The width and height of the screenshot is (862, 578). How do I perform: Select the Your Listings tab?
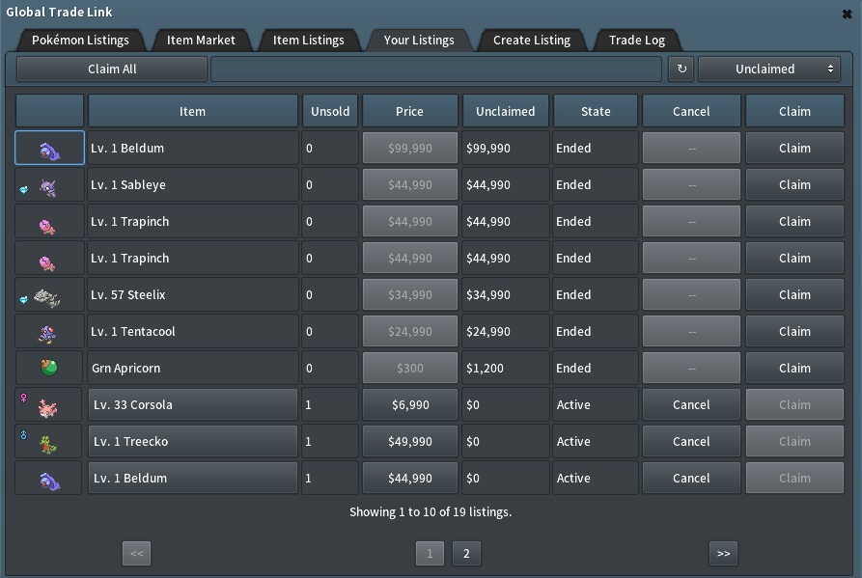419,41
